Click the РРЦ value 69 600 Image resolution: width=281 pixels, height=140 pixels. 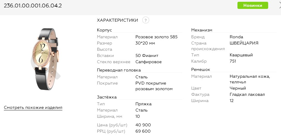[x=143, y=131]
